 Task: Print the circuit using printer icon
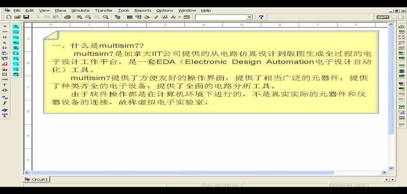coord(67,17)
